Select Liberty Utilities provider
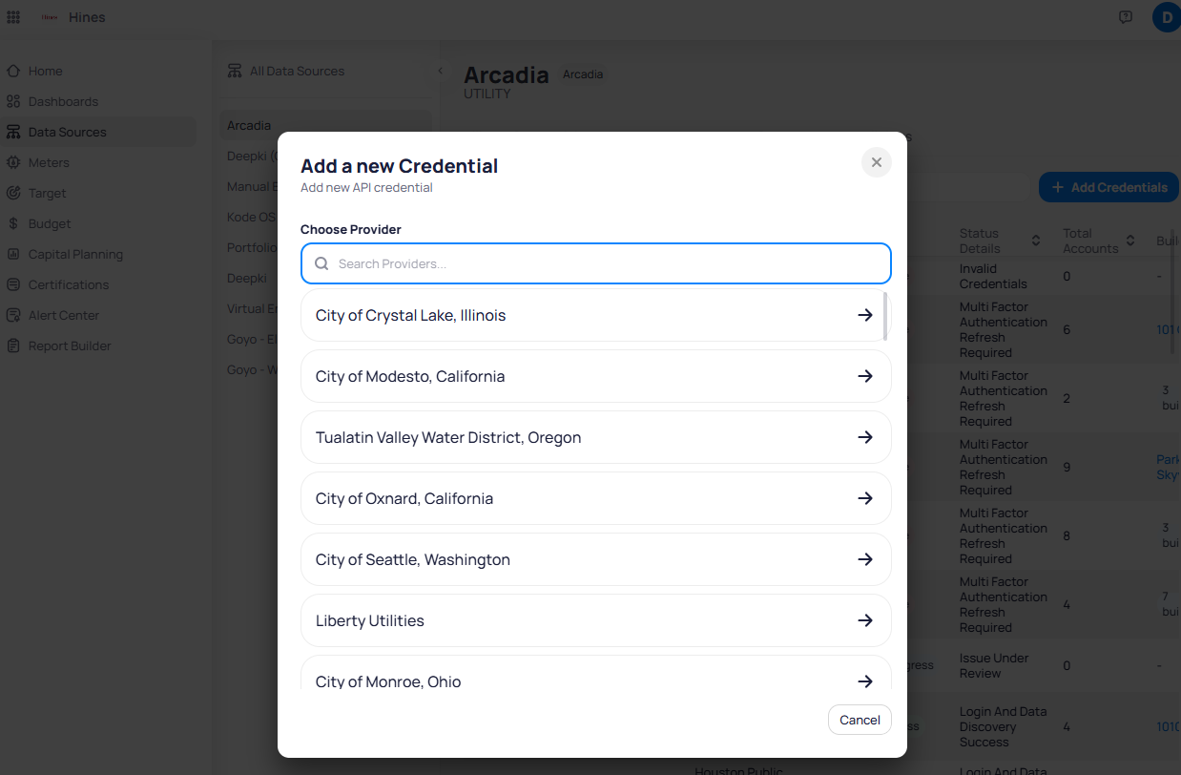The width and height of the screenshot is (1181, 775). pos(596,620)
